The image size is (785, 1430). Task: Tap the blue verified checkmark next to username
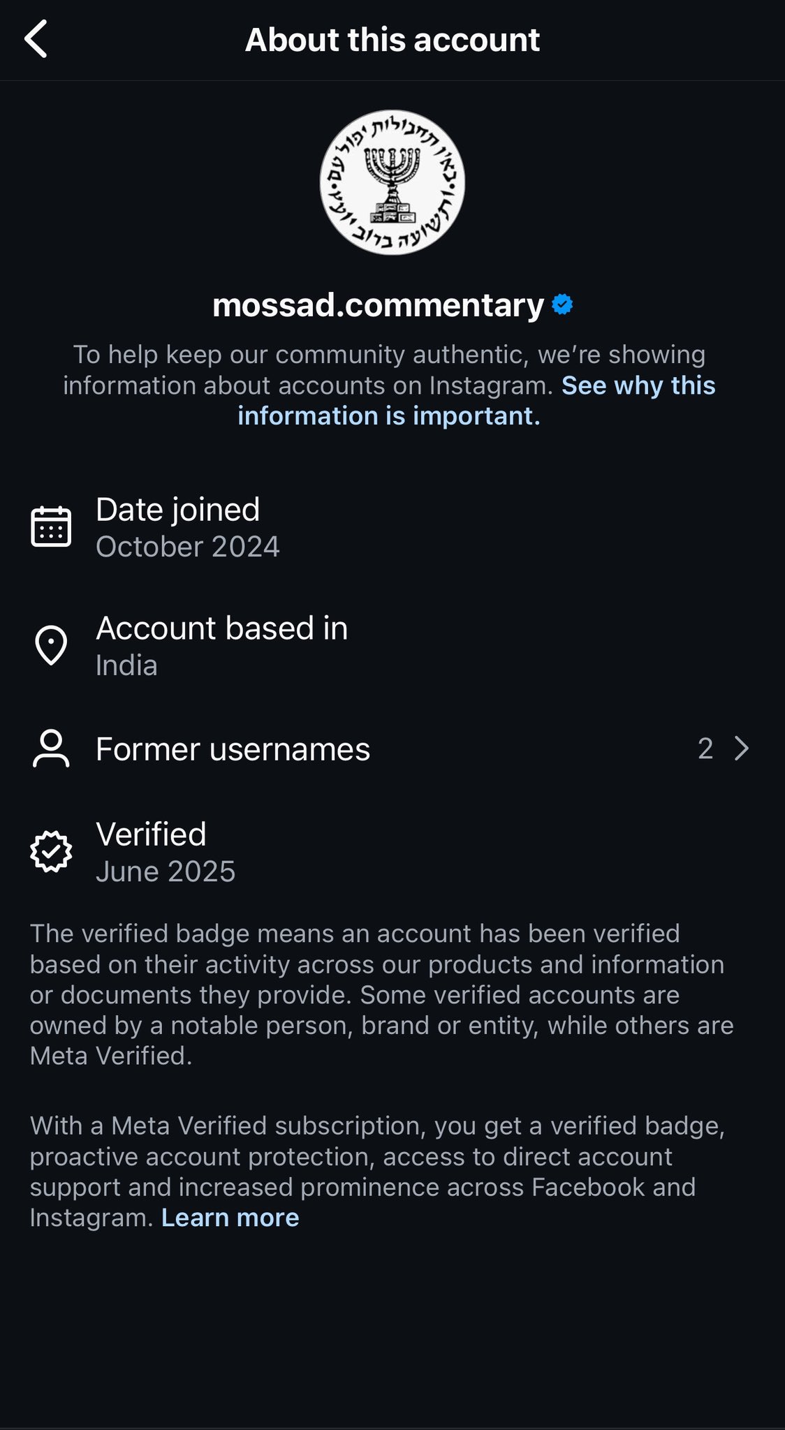(563, 304)
